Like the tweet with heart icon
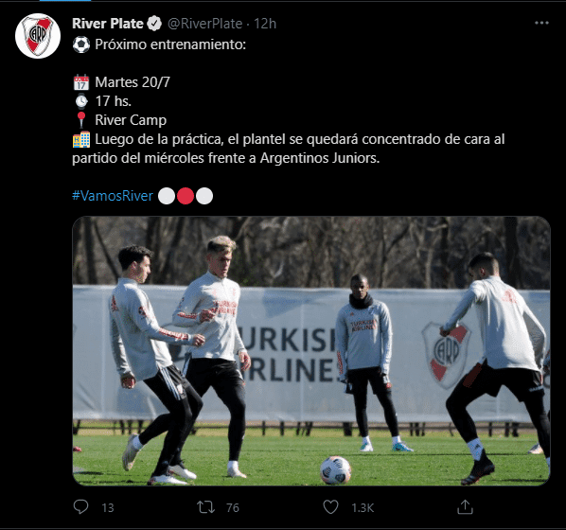 coord(330,507)
